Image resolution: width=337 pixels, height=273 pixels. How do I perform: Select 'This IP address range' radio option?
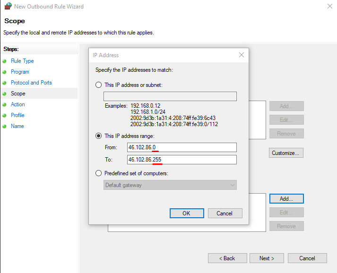(99, 136)
